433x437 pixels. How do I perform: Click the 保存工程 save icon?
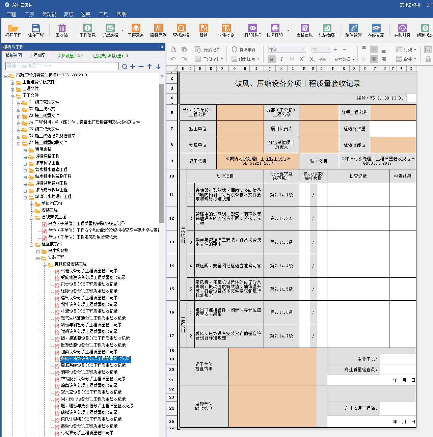[36, 30]
